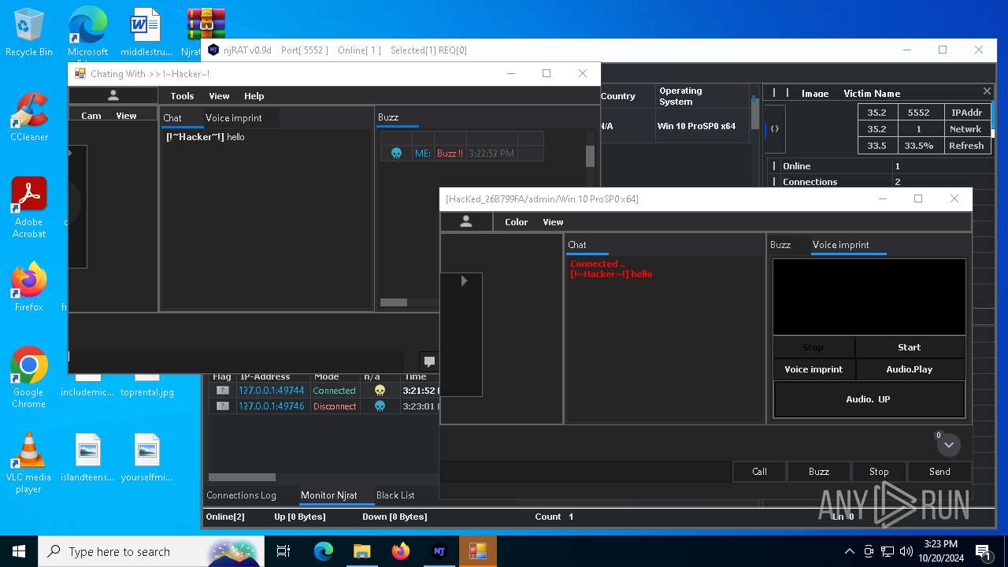Screen dimensions: 1008x567
Task: Open Color menu in HacKed window
Action: point(516,222)
